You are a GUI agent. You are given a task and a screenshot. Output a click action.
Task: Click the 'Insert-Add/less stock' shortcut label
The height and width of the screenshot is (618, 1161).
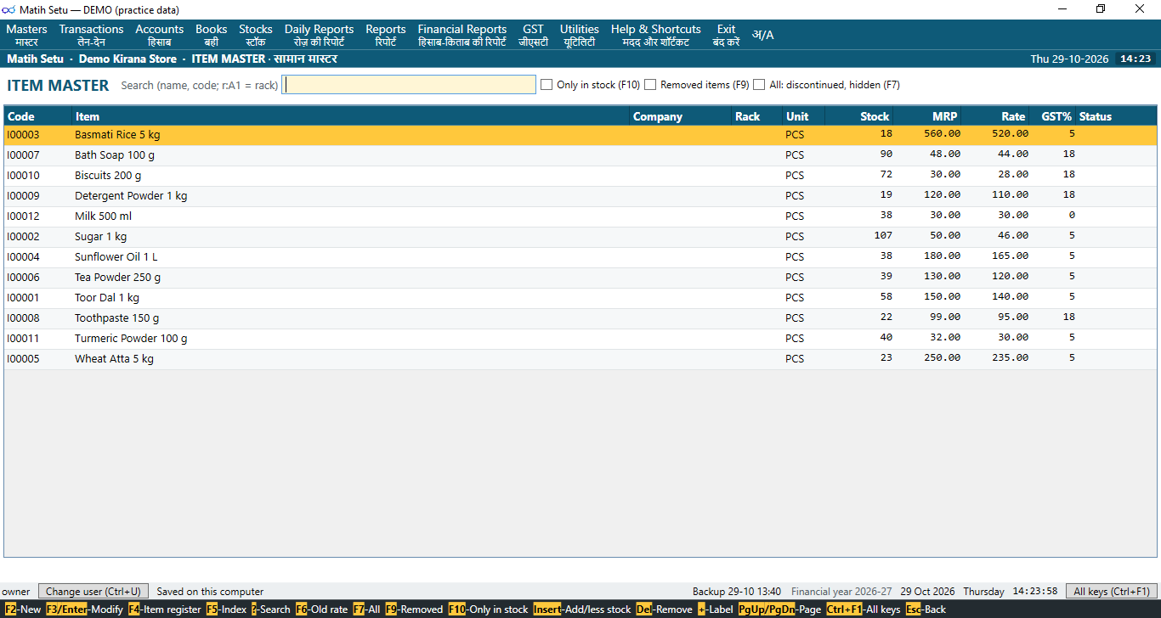pos(582,610)
